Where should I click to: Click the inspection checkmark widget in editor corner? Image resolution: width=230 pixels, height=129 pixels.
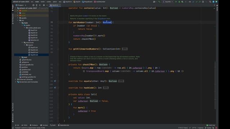214,8
